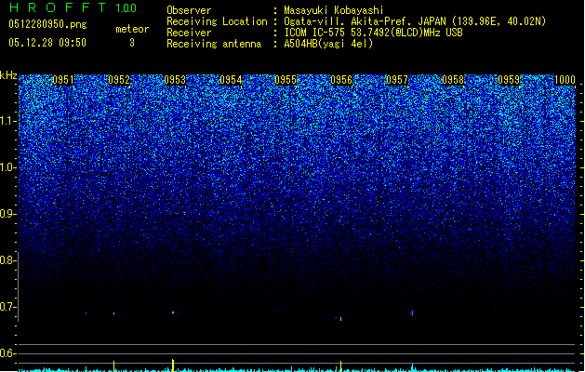Click the ICOM IC-575 receiver description
The image size is (585, 372).
(x=374, y=33)
